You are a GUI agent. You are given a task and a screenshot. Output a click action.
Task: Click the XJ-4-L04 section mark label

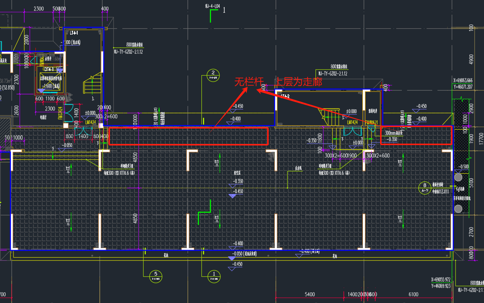pos(212,6)
